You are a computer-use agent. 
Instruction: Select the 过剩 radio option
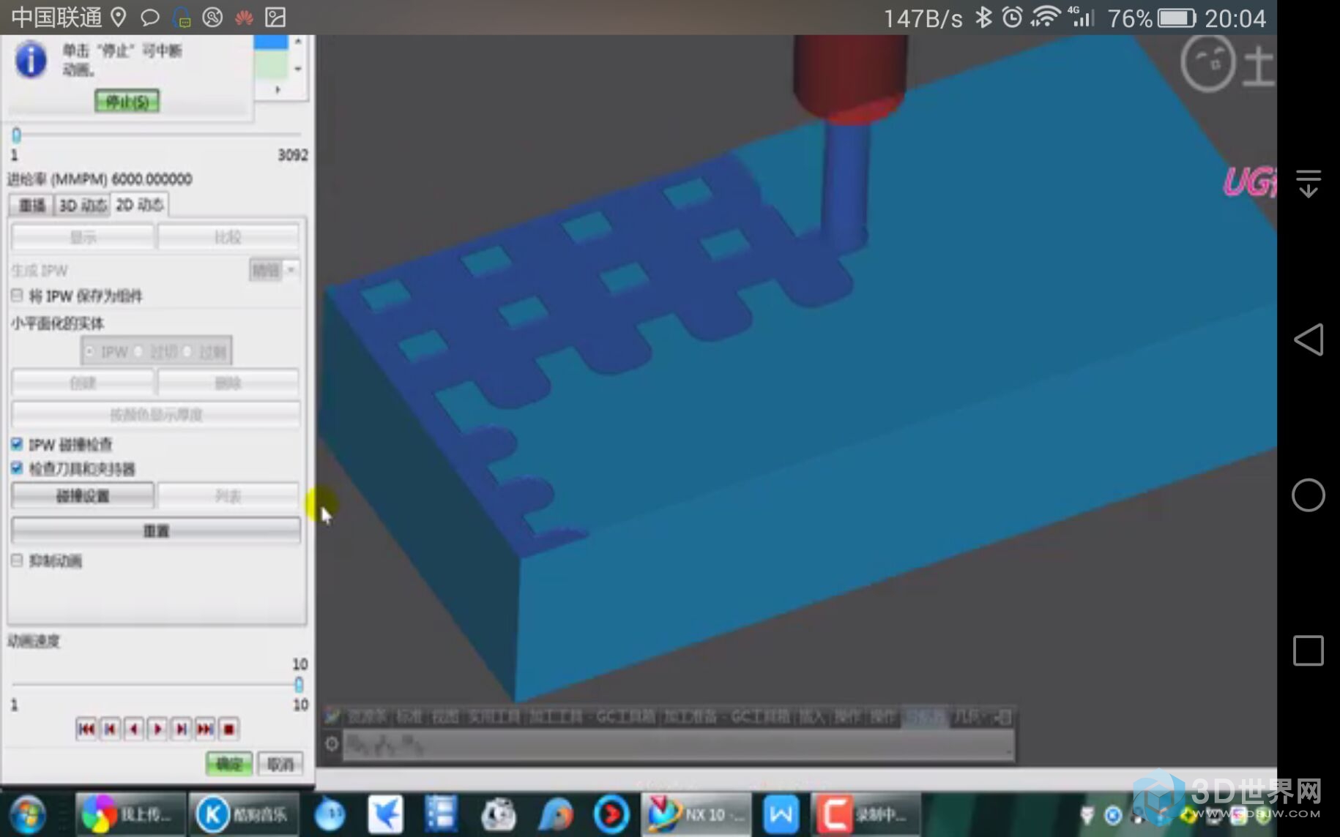187,352
